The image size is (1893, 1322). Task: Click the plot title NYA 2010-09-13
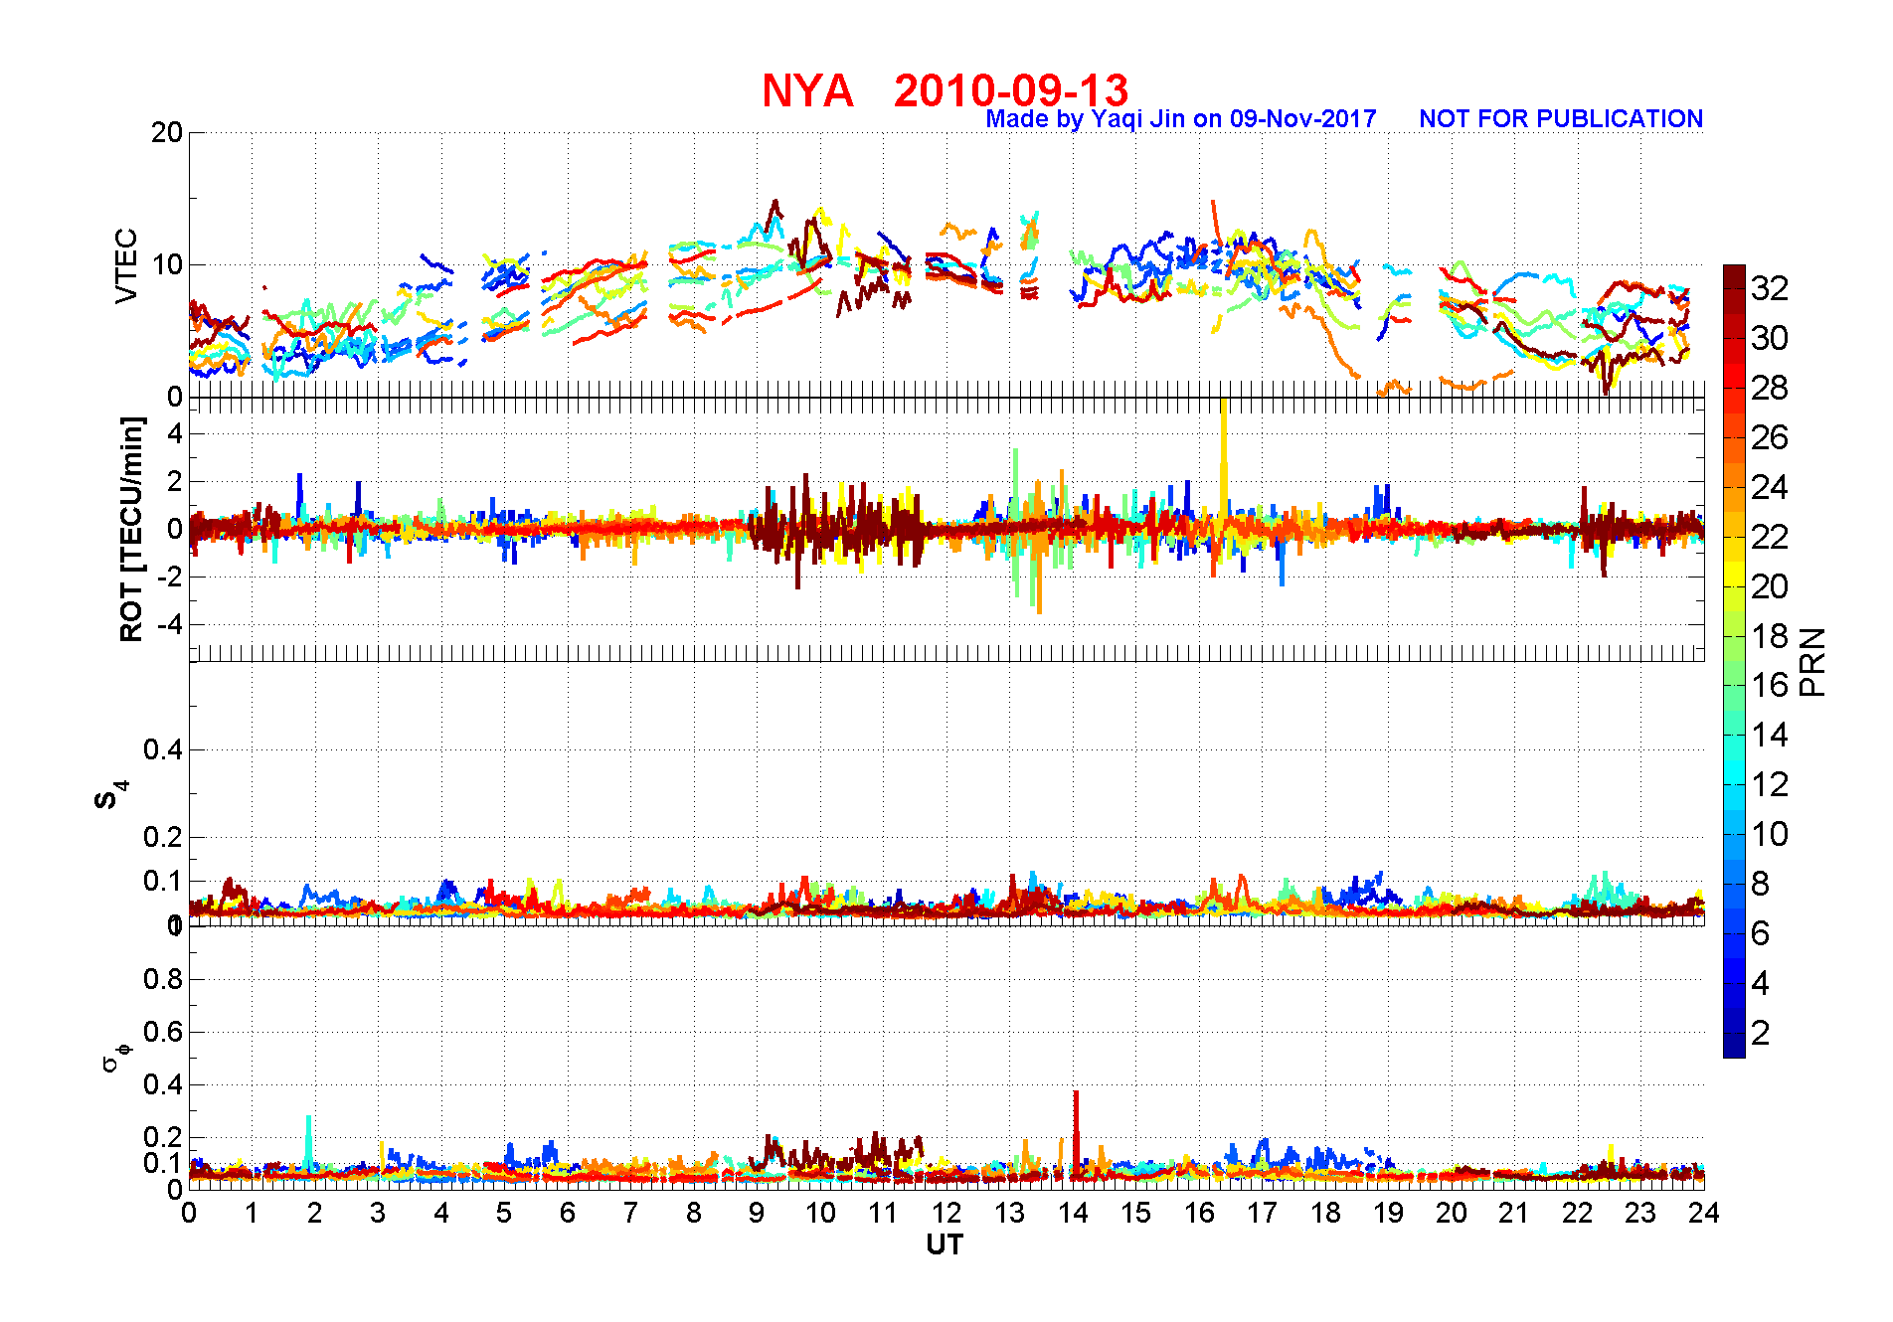(x=945, y=90)
